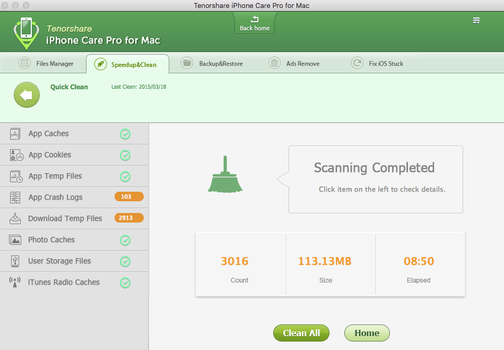Click the Scanning Completed message
This screenshot has width=504, height=350.
point(374,168)
